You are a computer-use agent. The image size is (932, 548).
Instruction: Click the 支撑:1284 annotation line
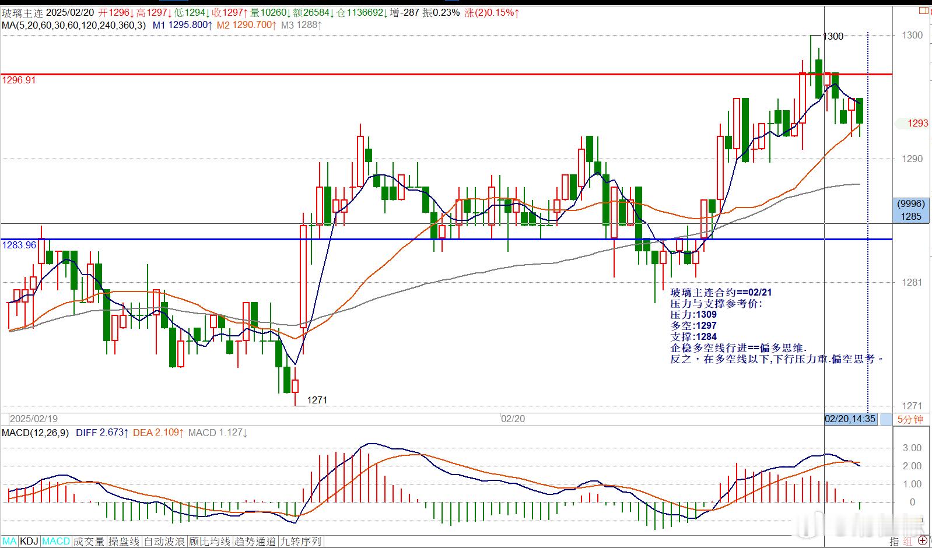(693, 337)
